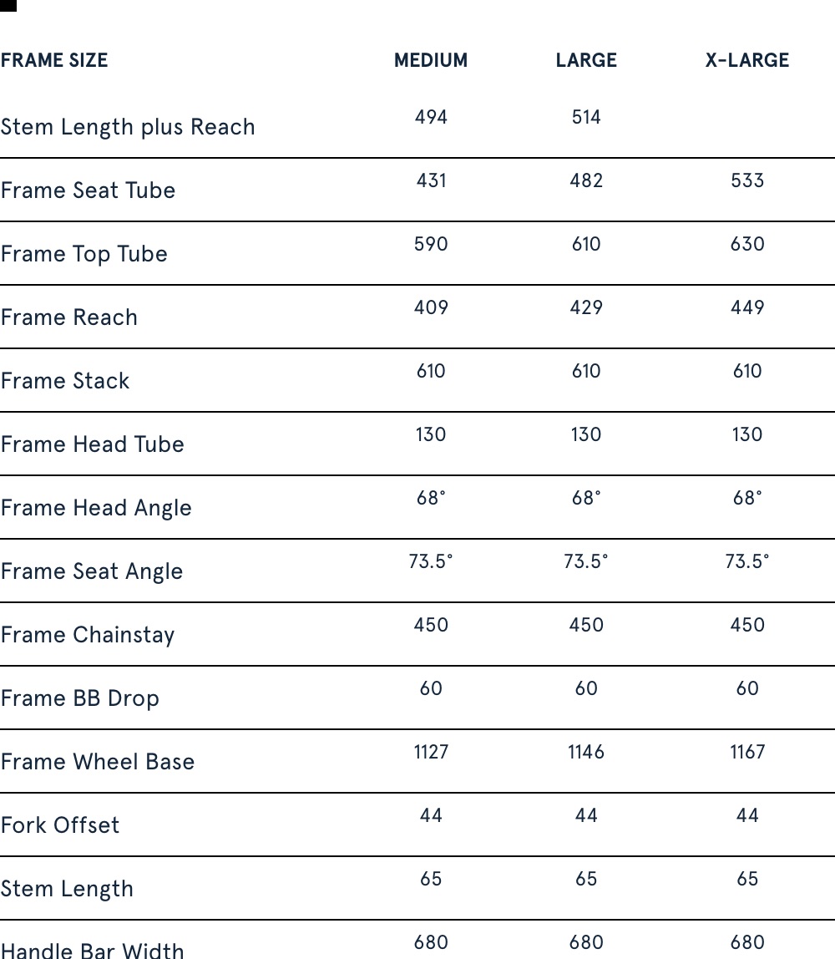This screenshot has width=835, height=959.
Task: Click the X-Large top tube value 630
Action: click(746, 244)
